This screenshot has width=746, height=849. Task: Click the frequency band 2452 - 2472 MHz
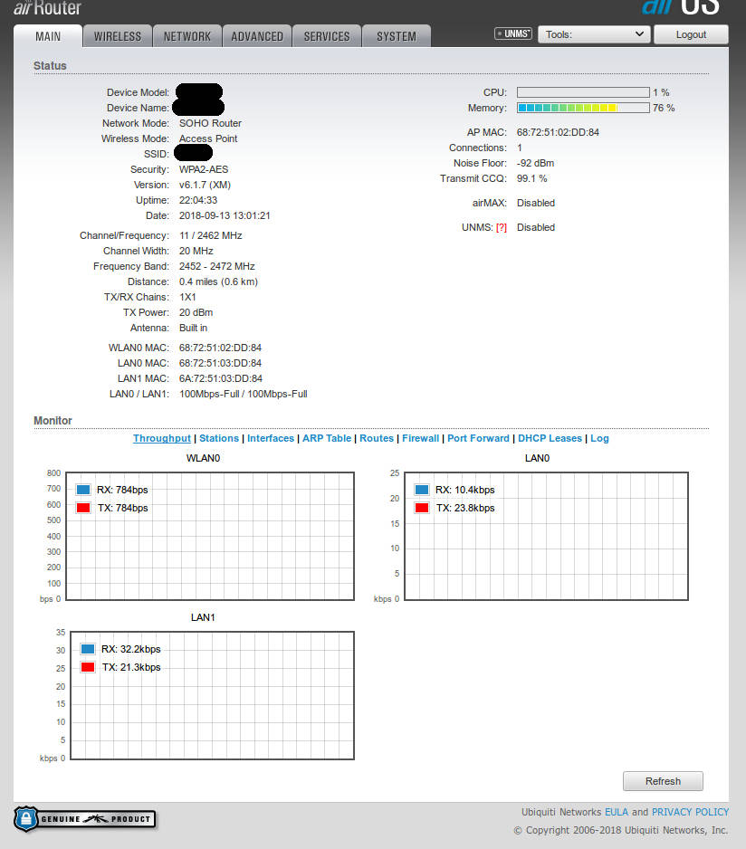pyautogui.click(x=216, y=266)
